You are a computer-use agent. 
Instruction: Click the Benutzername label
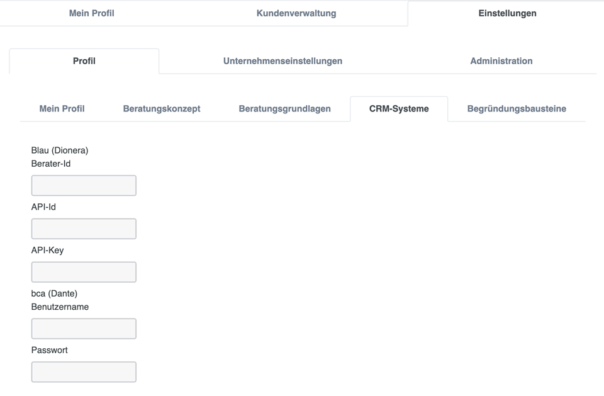[60, 307]
